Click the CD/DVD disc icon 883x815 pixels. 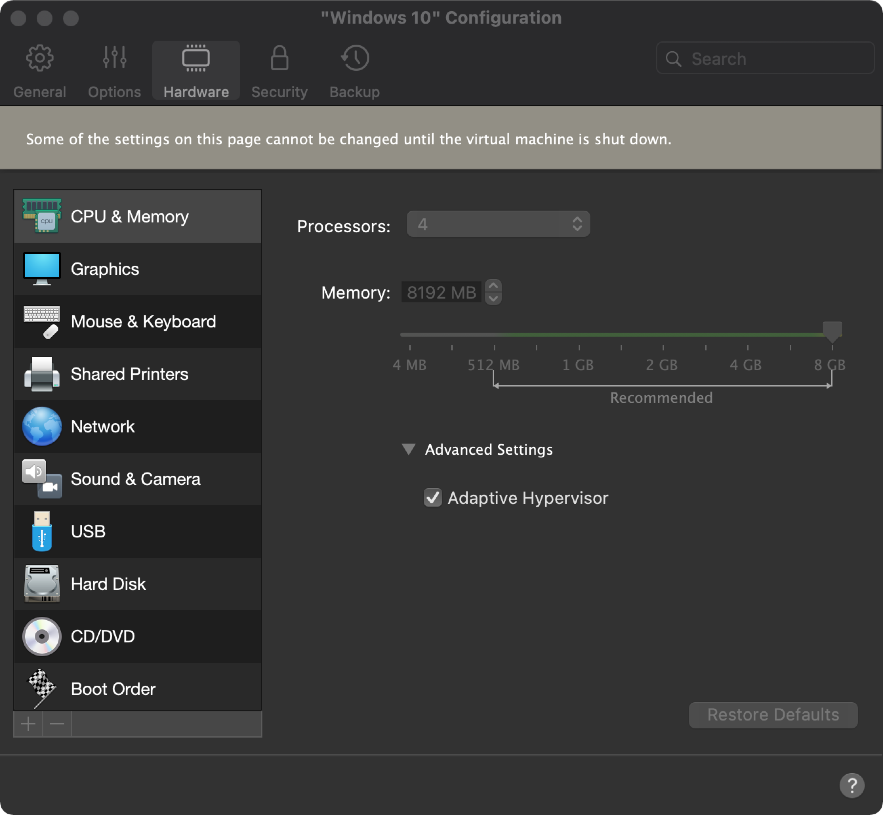tap(42, 637)
